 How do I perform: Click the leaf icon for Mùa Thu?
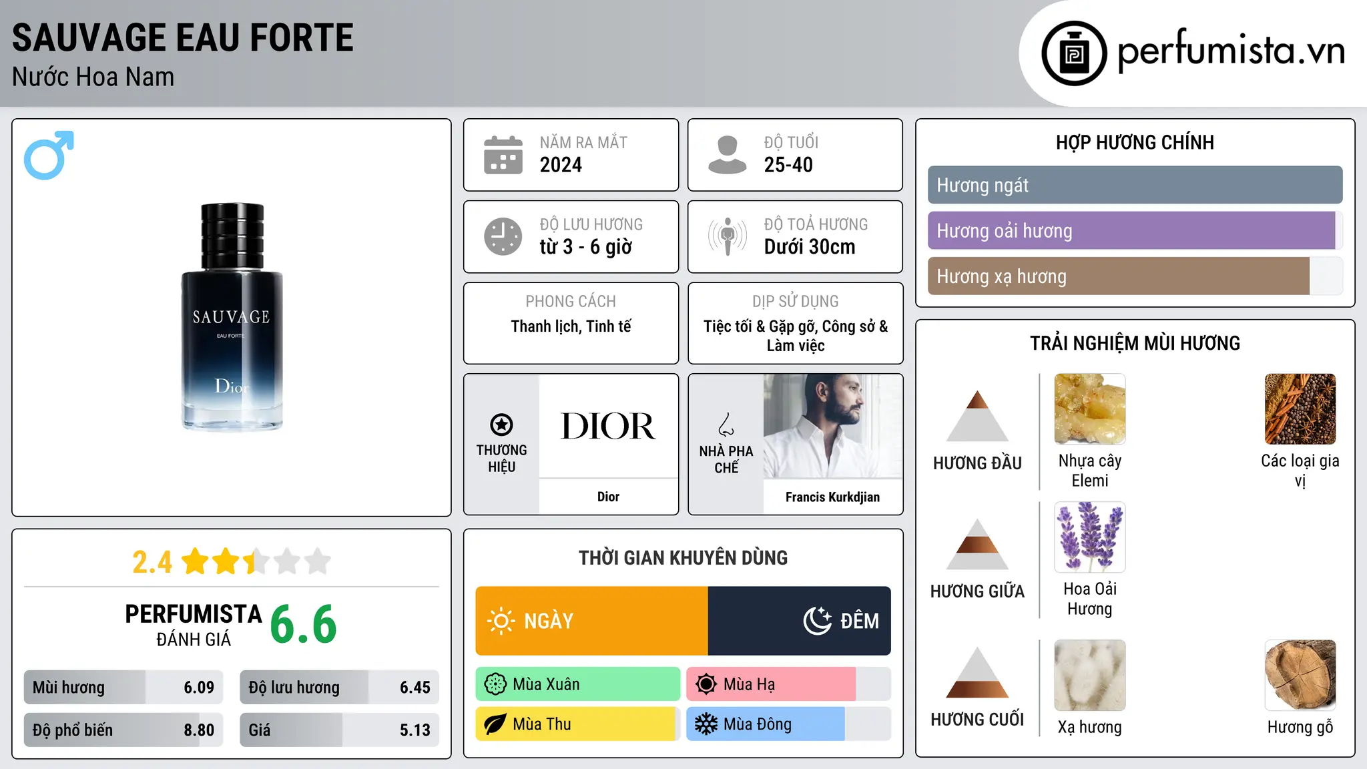495,724
